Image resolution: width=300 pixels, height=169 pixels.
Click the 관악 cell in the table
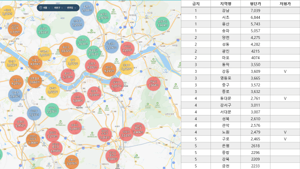click(225, 125)
